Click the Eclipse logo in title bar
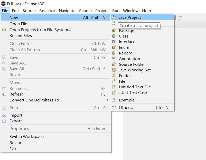The height and width of the screenshot is (160, 206). 3,4
